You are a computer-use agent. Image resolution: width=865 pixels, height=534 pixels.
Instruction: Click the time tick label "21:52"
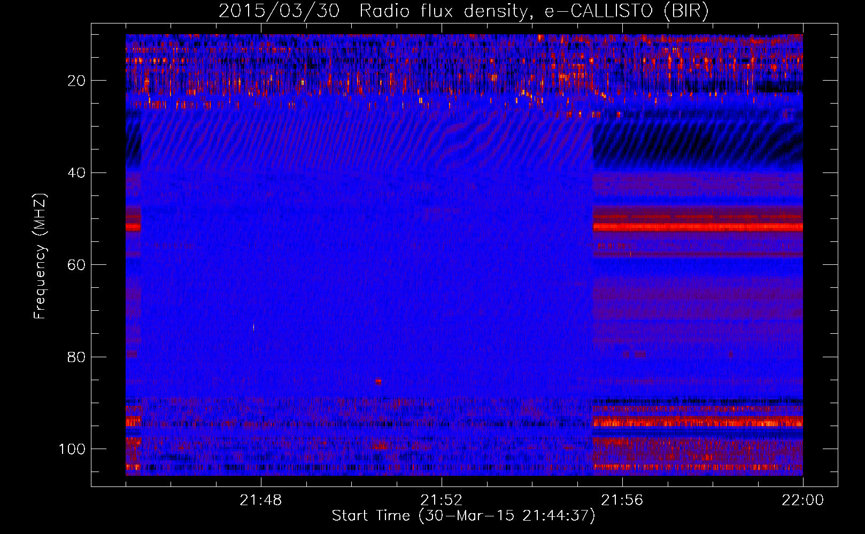pos(442,500)
